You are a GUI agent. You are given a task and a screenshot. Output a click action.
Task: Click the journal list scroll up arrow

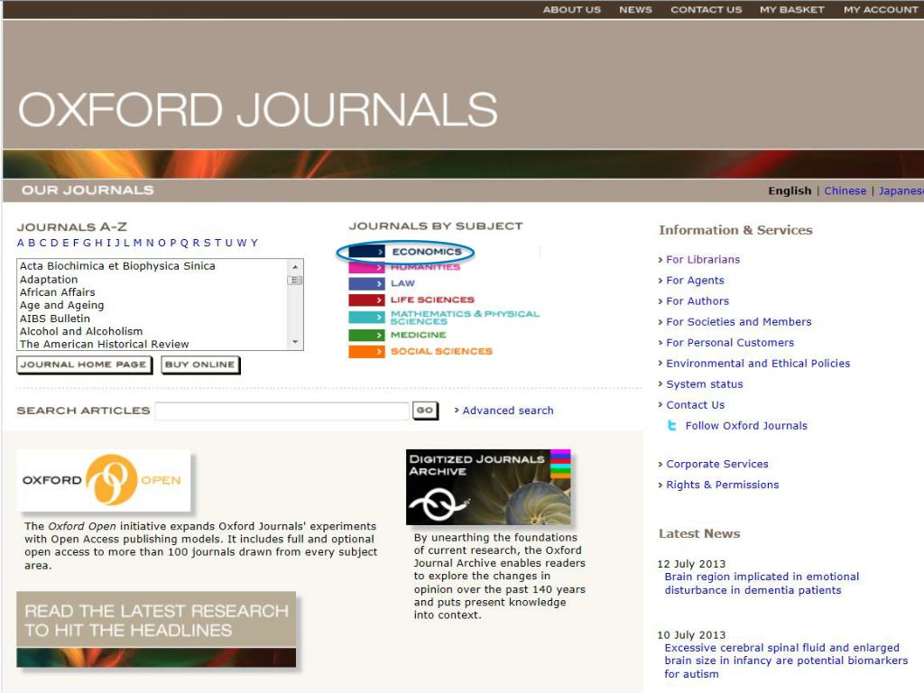tap(295, 267)
